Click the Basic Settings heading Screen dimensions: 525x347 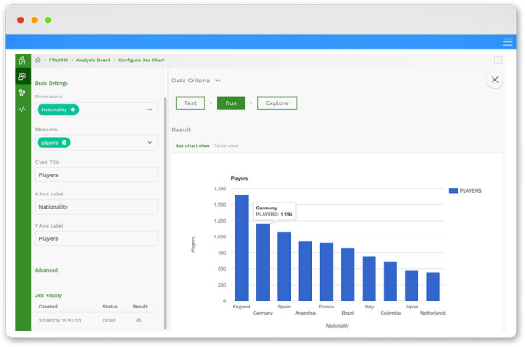(52, 83)
